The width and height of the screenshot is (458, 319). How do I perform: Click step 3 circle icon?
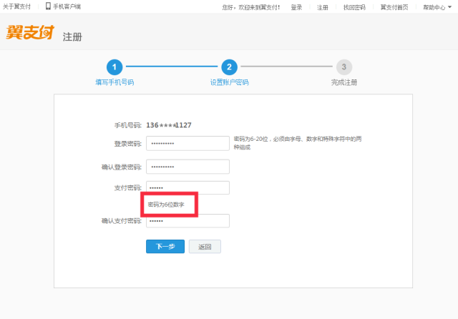(344, 67)
